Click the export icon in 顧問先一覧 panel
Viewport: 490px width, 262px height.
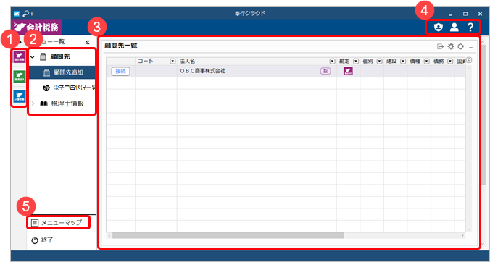point(440,47)
